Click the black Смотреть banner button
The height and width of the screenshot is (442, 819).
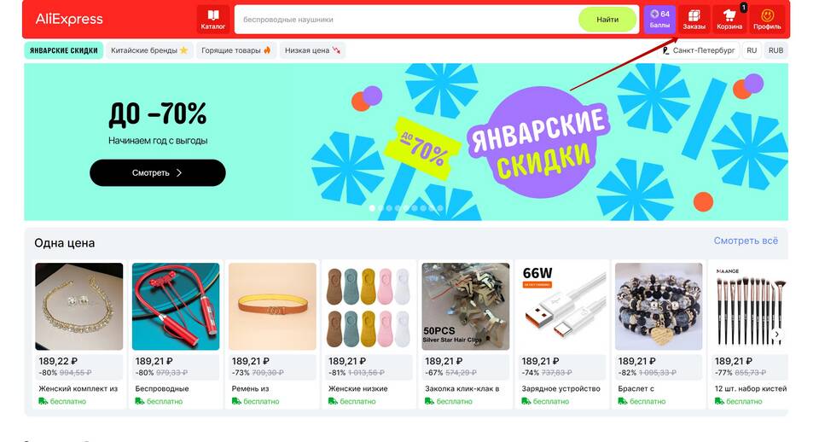click(158, 173)
